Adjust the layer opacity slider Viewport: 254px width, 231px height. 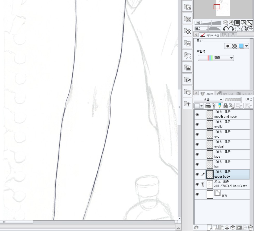coord(233,99)
